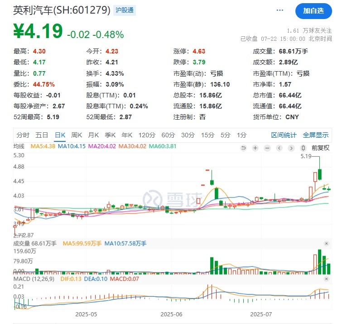Screen dimensions: 352x324
Task: Zoom in chart with plus icon
Action: point(255,148)
